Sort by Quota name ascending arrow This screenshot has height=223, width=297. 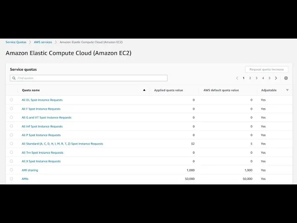coord(144,90)
